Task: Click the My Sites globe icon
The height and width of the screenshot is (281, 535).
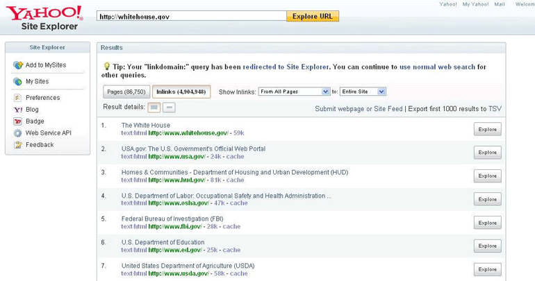Action: pos(17,81)
